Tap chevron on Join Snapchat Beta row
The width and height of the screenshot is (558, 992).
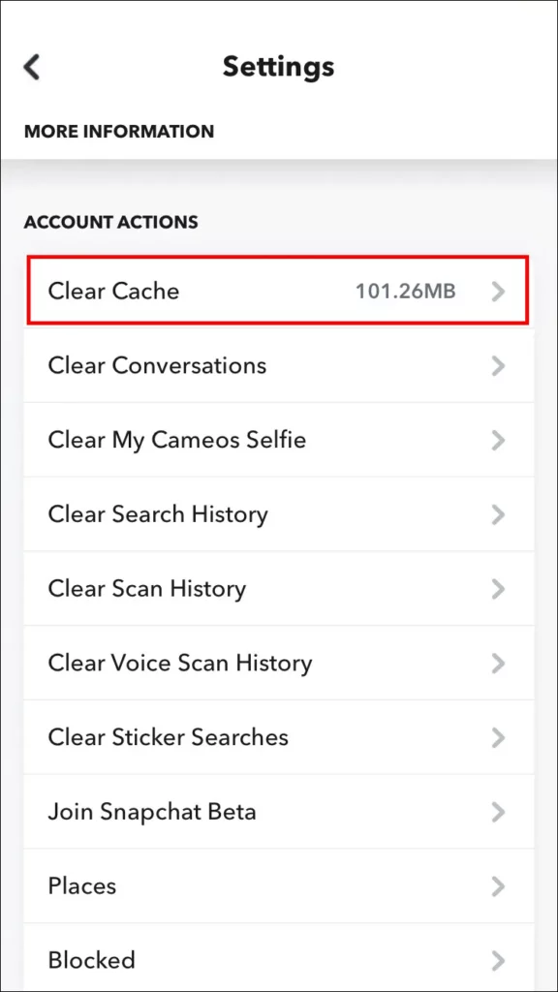point(499,812)
